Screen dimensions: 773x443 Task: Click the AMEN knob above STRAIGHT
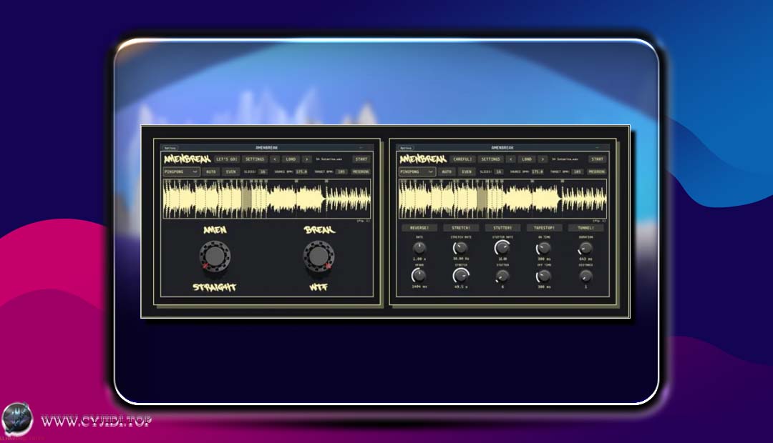(x=213, y=257)
